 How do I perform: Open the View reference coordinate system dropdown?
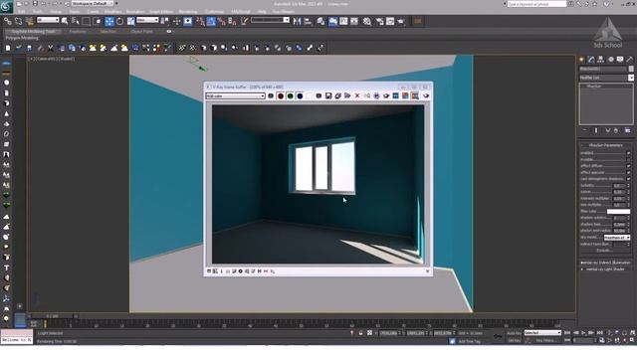click(x=147, y=20)
